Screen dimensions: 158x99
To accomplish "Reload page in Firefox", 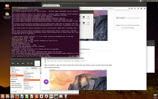I will click(106, 8).
